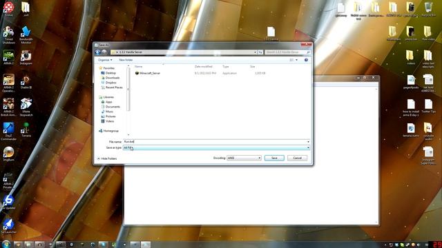This screenshot has width=442, height=248.
Task: Click the search box in Save As dialog
Action: click(x=287, y=52)
